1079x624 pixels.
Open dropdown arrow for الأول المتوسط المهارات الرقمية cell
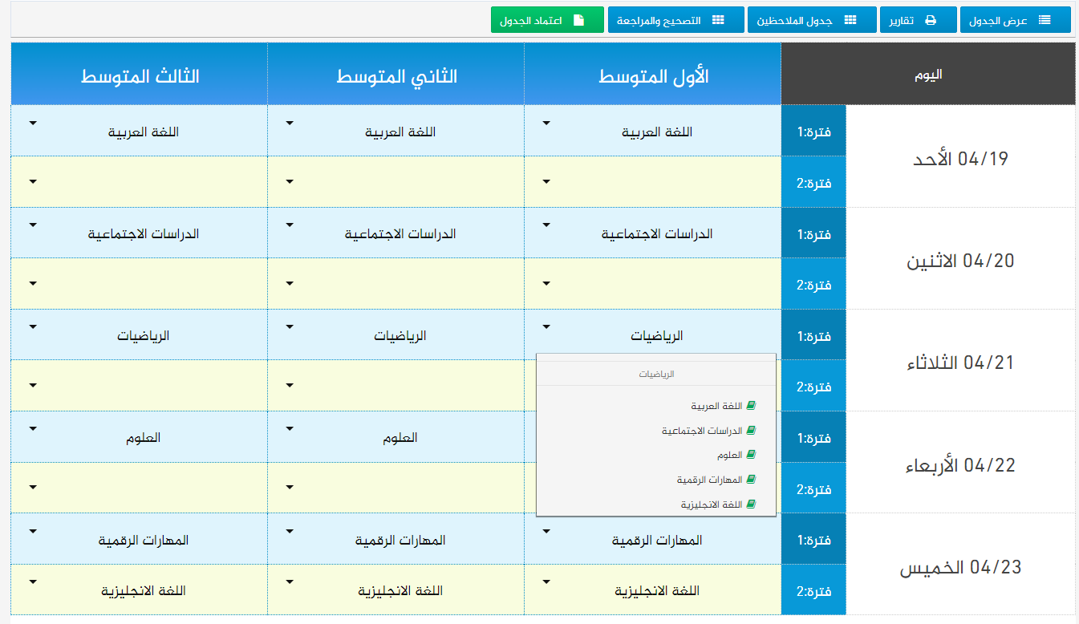point(546,531)
